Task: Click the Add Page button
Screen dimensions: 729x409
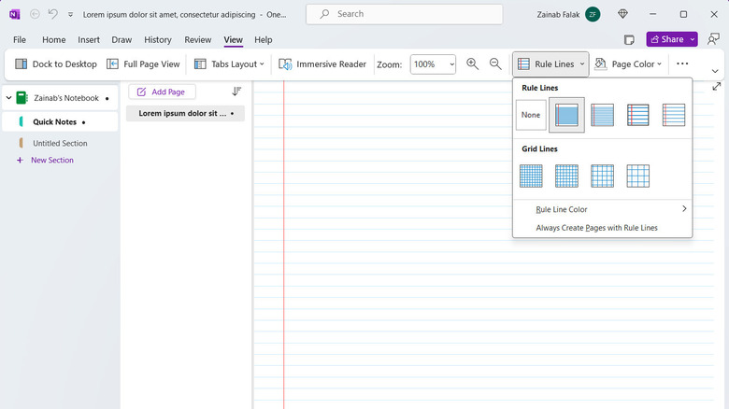Action: coord(163,92)
